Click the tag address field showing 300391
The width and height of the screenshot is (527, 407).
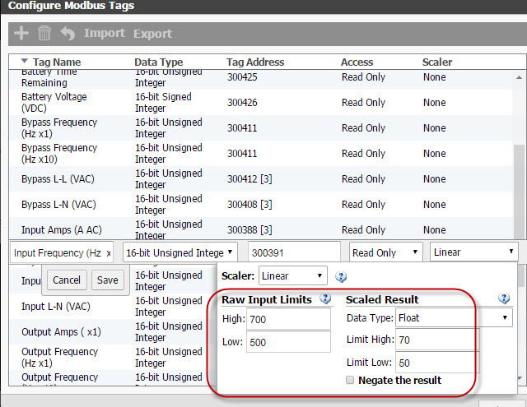coord(295,252)
